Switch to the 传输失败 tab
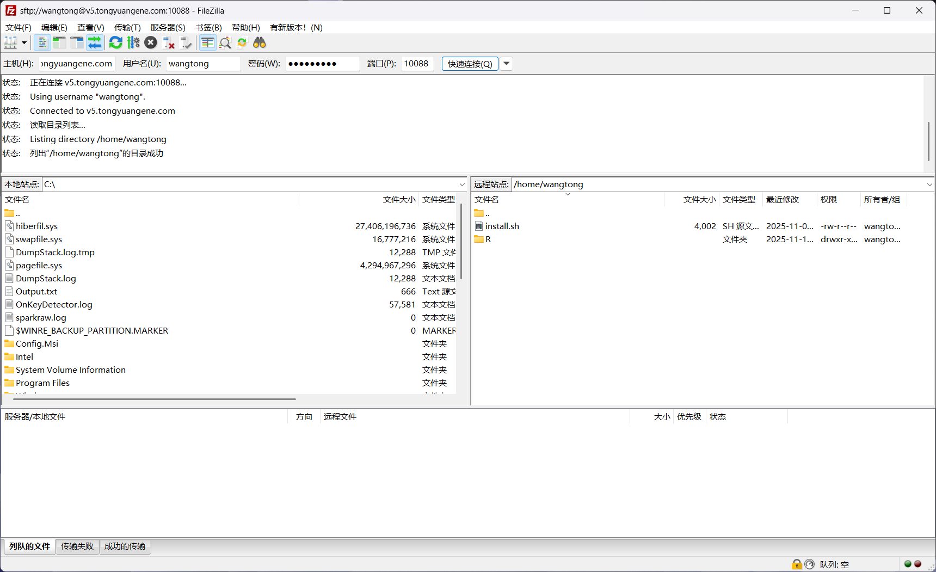936x572 pixels. tap(77, 546)
